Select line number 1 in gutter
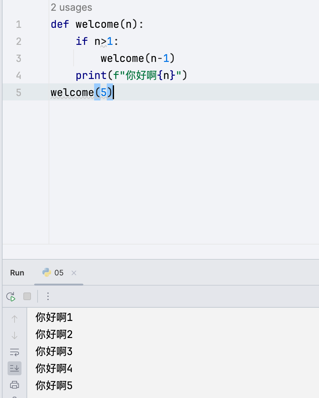The width and height of the screenshot is (319, 398). coord(19,24)
